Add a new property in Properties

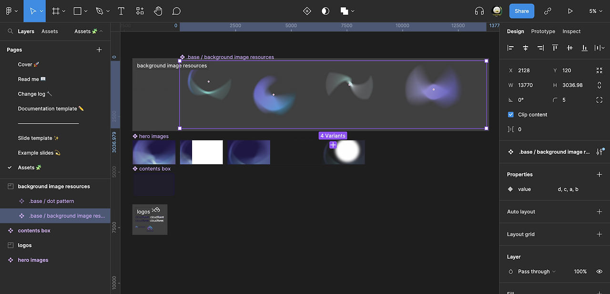click(600, 175)
